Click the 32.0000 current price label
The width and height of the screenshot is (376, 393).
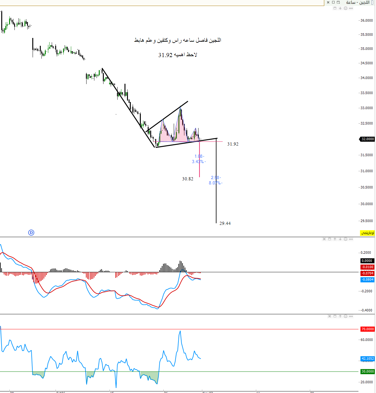click(367, 139)
